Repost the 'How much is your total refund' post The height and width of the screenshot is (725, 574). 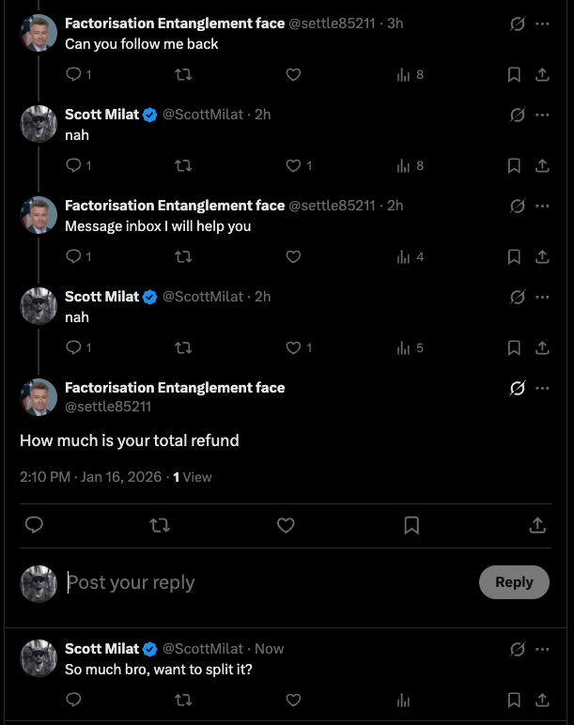160,526
